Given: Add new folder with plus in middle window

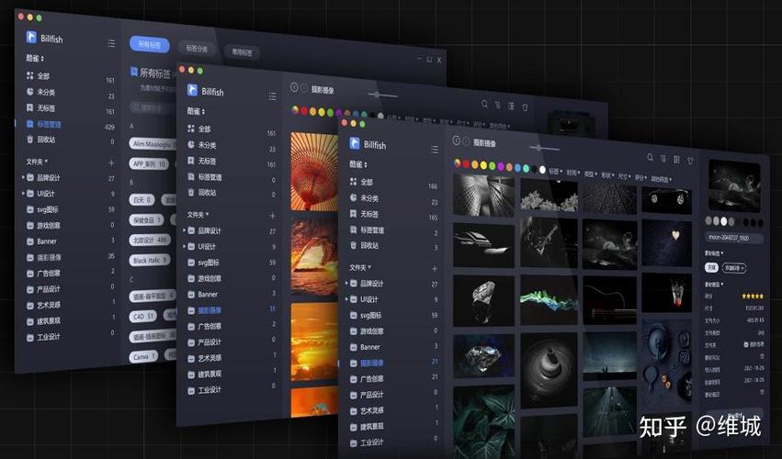Looking at the screenshot, I should (x=272, y=216).
